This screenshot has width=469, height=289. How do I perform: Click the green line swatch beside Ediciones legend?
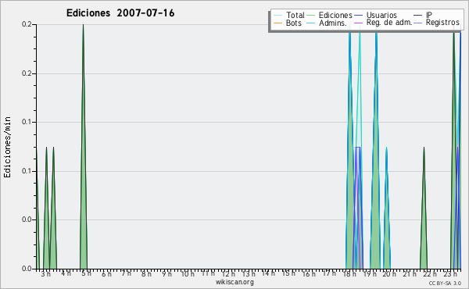pyautogui.click(x=311, y=15)
